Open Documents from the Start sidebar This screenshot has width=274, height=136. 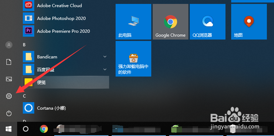pyautogui.click(x=9, y=62)
